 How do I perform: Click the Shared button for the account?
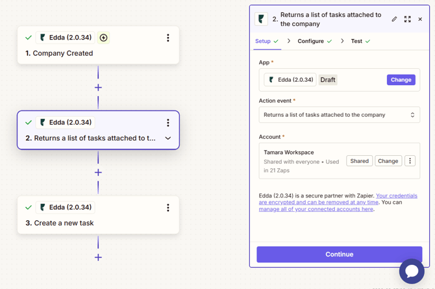coord(359,161)
